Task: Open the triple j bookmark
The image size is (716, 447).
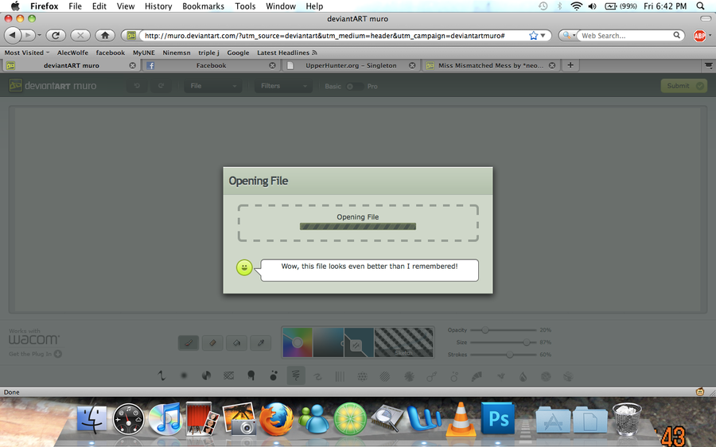Action: 208,52
